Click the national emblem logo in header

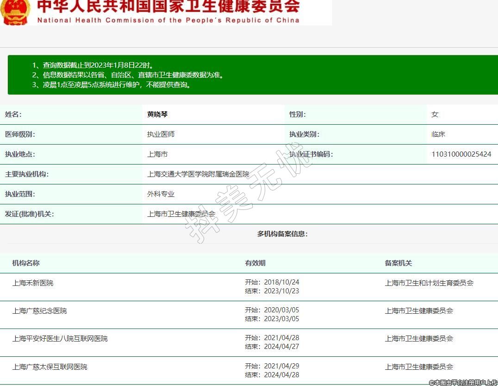(15, 12)
